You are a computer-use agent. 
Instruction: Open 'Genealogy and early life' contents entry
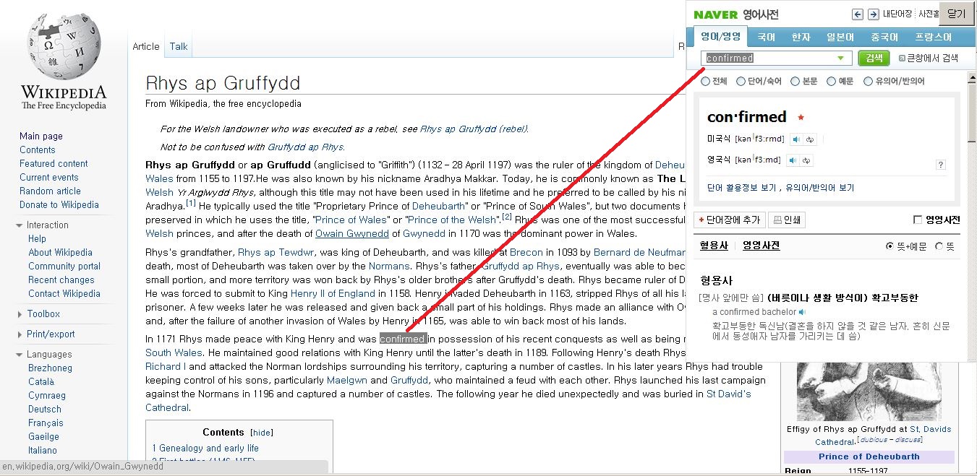[205, 448]
